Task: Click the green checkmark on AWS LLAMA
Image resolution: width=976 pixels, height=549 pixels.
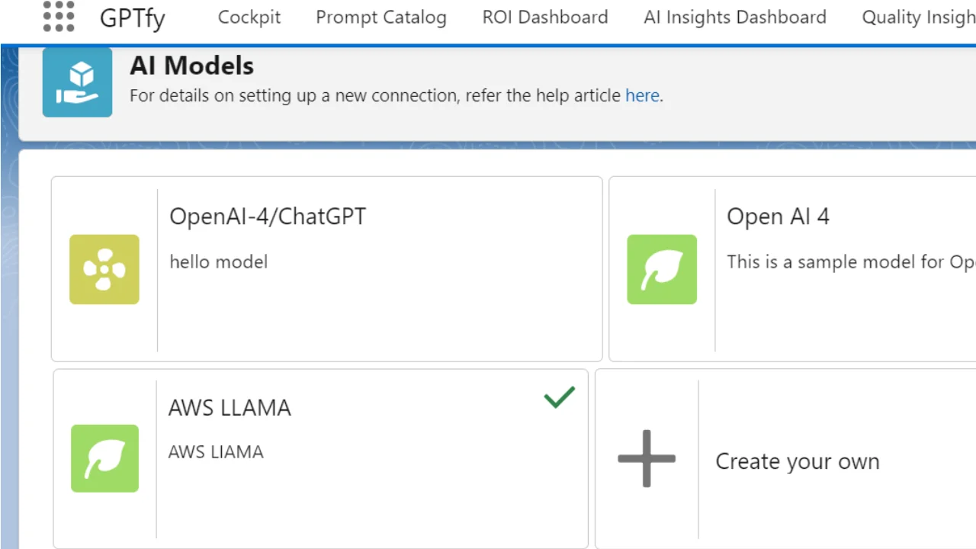Action: tap(559, 397)
